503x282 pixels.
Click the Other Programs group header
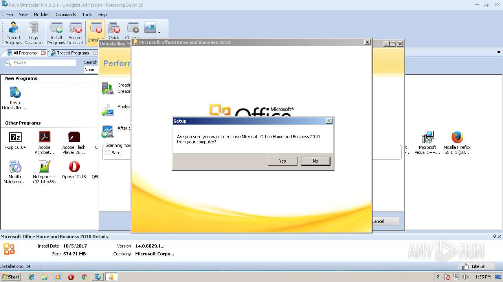click(x=23, y=123)
